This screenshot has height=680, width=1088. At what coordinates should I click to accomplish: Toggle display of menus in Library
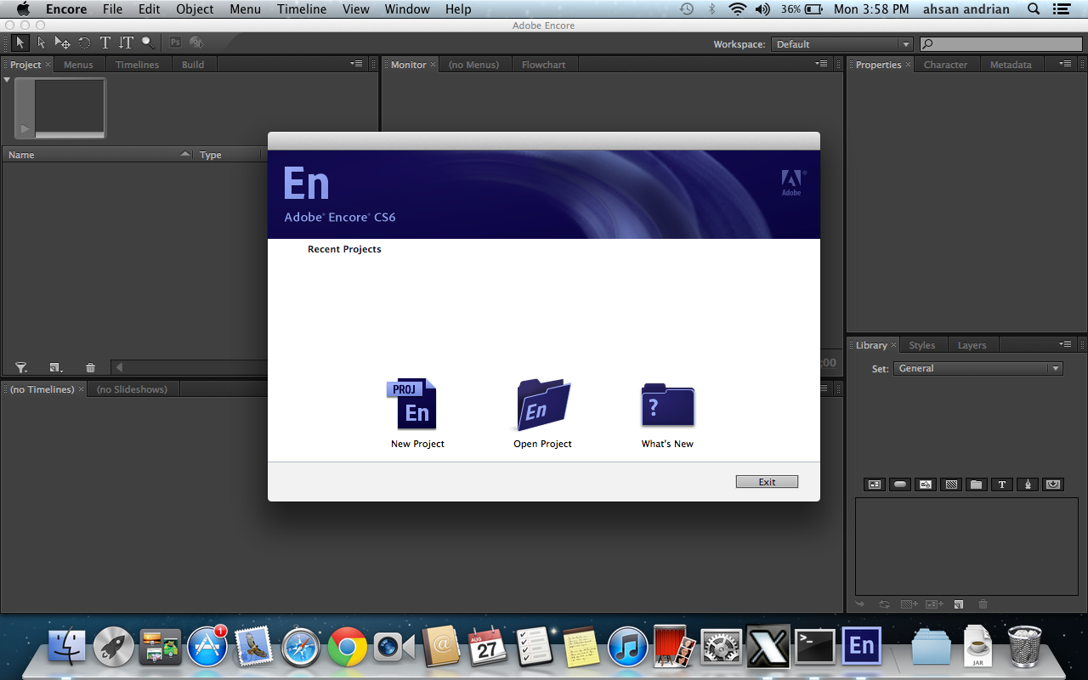875,484
